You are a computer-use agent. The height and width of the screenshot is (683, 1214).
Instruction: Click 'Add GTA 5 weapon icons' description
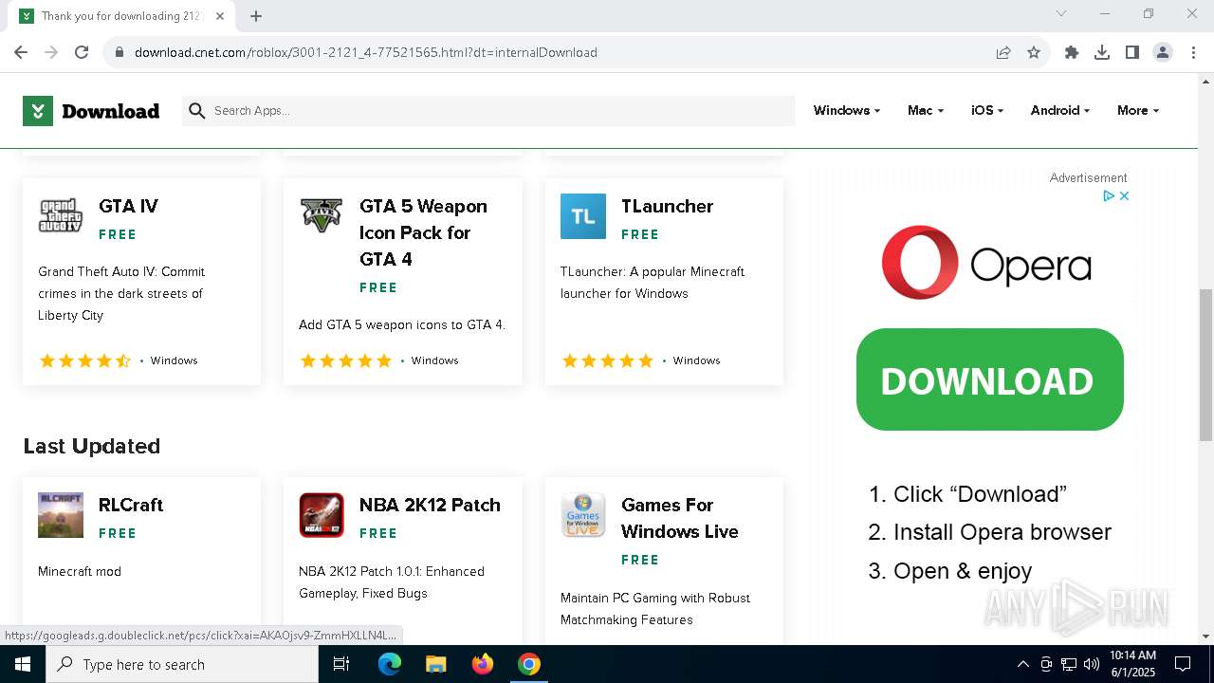tap(402, 324)
